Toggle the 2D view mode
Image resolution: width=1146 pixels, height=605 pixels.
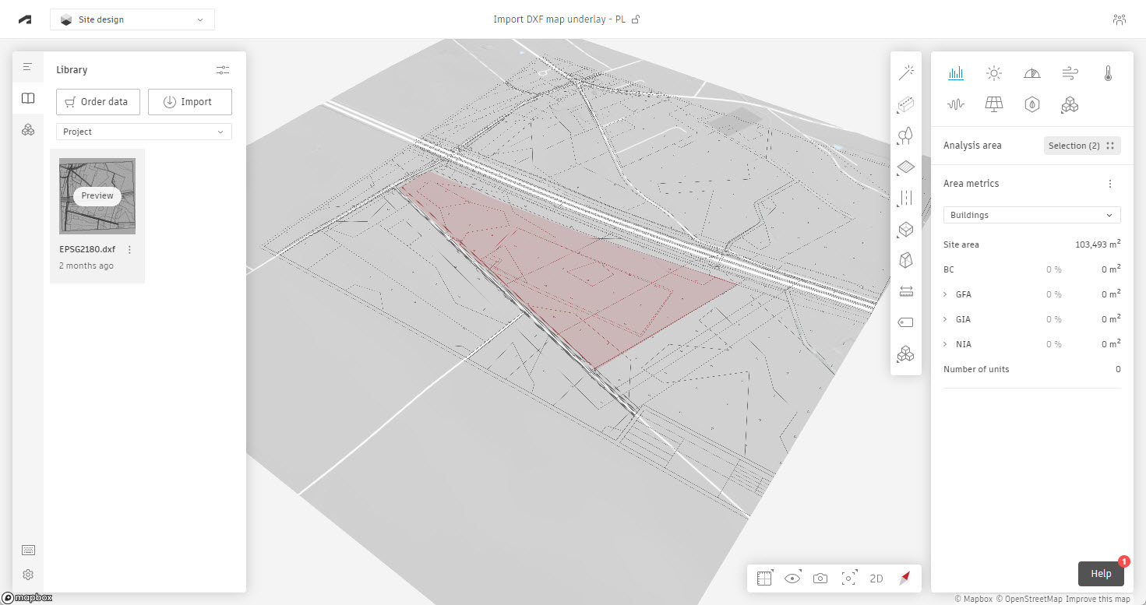tap(876, 579)
